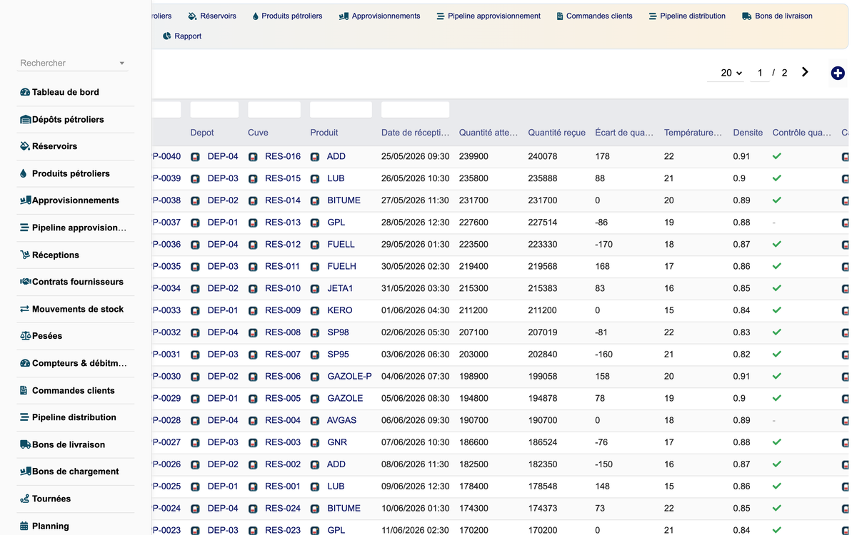Go to Réservoirs in the sidebar
857x535 pixels.
click(54, 146)
